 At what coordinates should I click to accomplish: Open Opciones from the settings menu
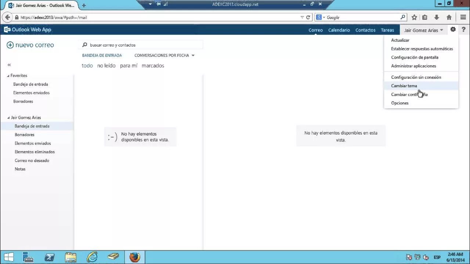coord(399,103)
